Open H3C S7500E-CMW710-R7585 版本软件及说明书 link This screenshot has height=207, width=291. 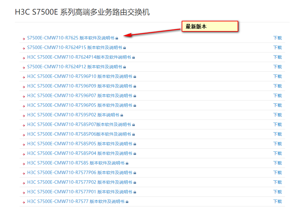[x=76, y=163]
